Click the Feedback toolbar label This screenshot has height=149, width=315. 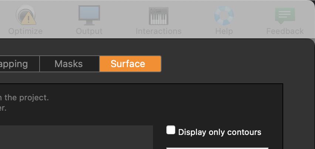(285, 31)
